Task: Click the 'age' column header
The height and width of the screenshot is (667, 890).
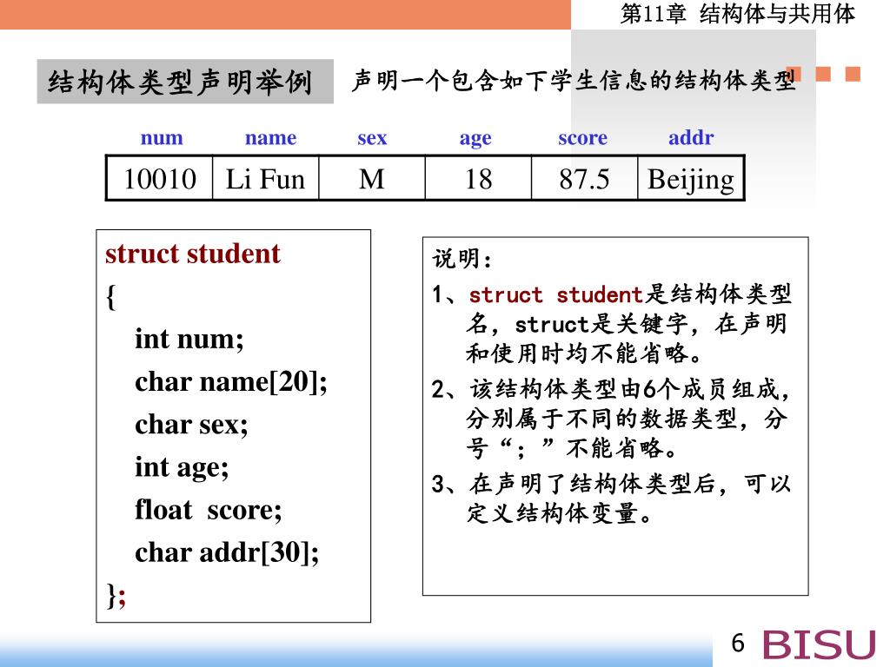Action: coord(475,138)
